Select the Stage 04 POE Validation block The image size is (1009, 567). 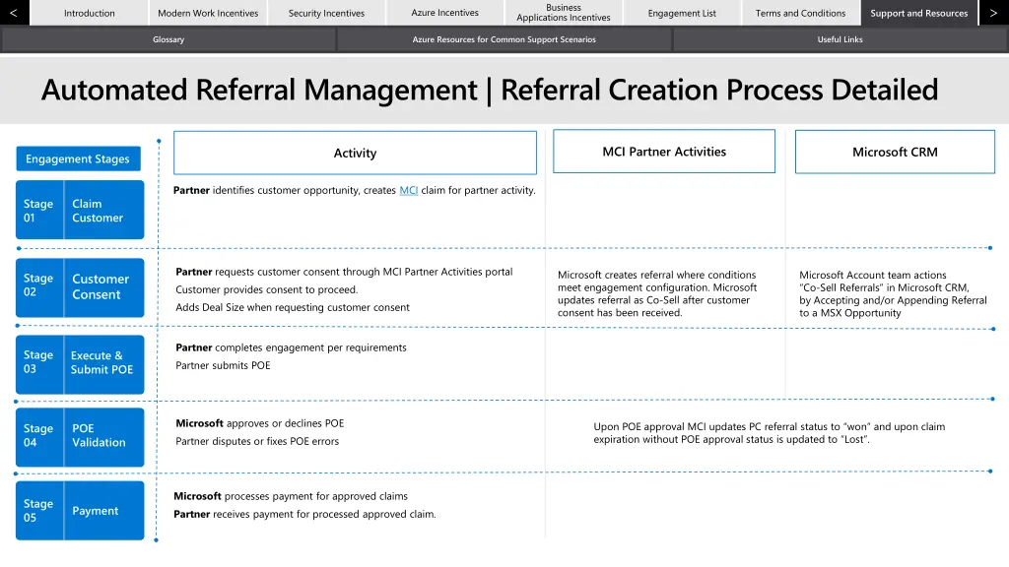[x=80, y=437]
